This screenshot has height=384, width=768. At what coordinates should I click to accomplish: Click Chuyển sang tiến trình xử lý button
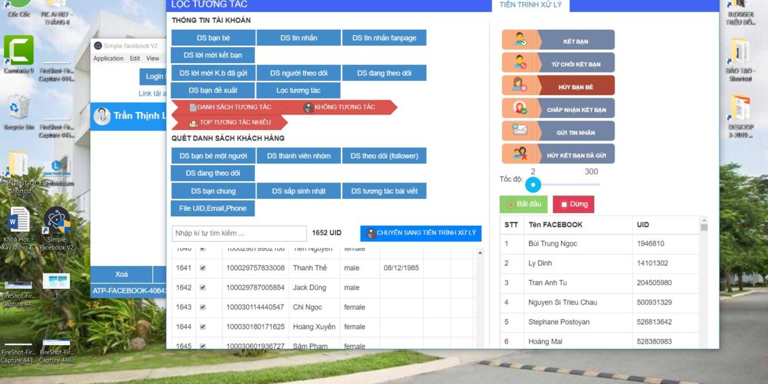pos(421,233)
